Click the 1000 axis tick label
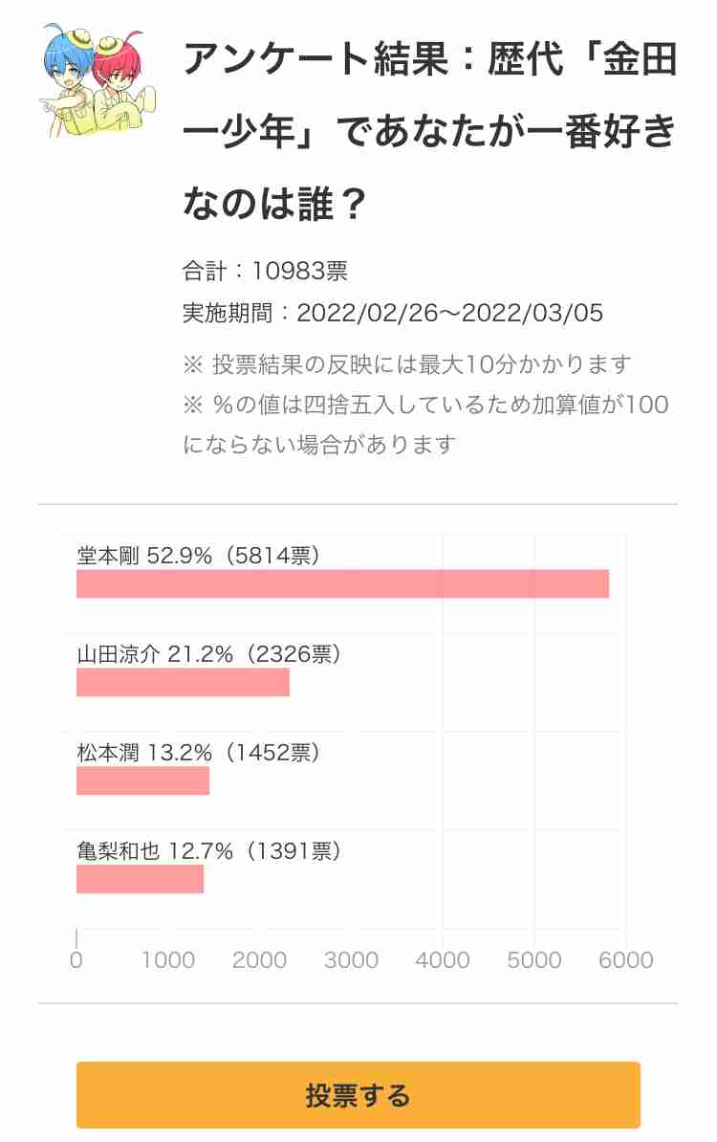Screen dimensions: 717x1142 tap(168, 960)
